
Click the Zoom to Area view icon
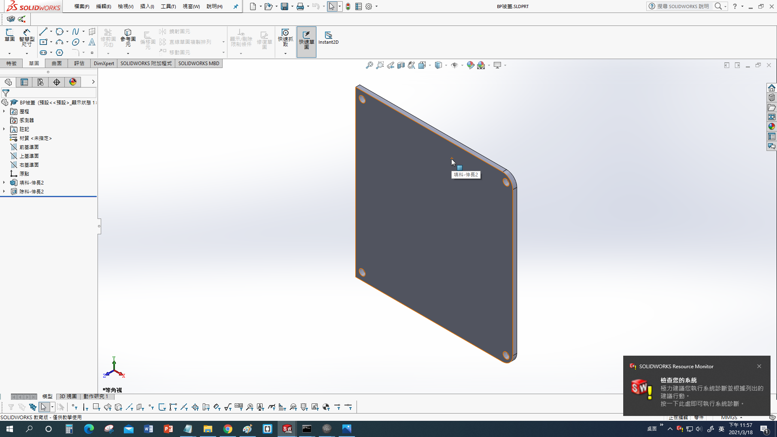(380, 65)
